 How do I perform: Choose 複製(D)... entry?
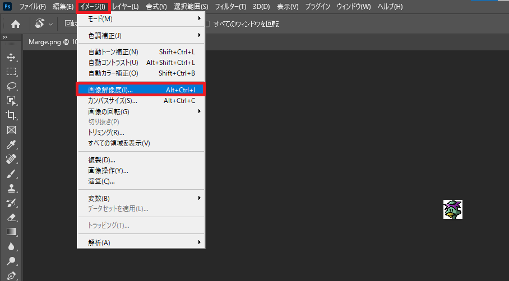[141, 160]
